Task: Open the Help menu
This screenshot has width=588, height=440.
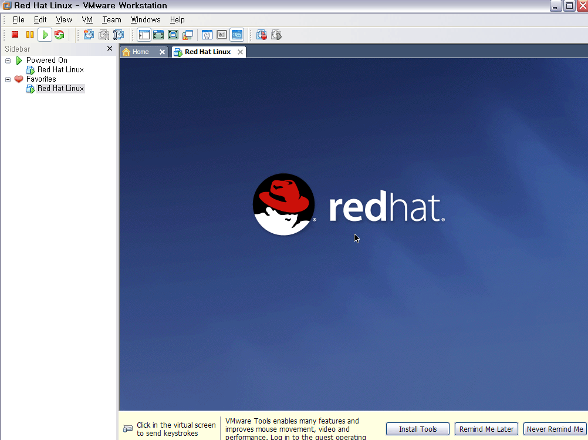Action: point(177,20)
